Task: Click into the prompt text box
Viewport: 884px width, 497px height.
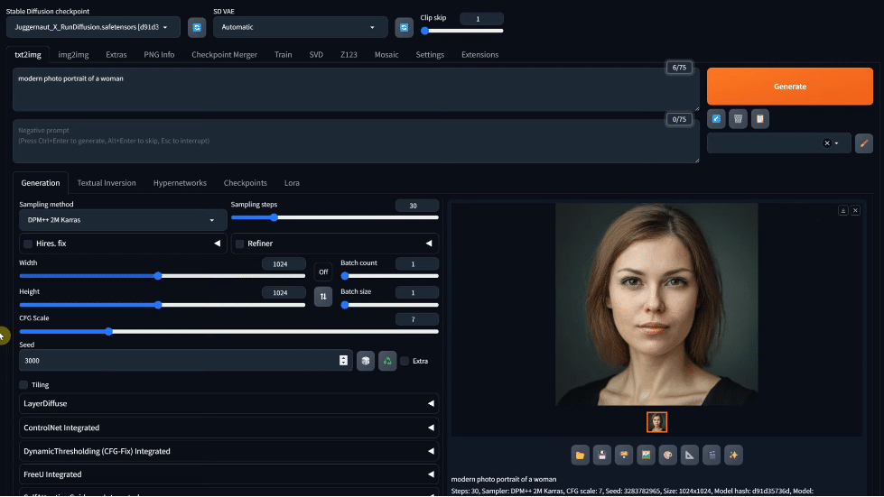Action: tap(356, 89)
